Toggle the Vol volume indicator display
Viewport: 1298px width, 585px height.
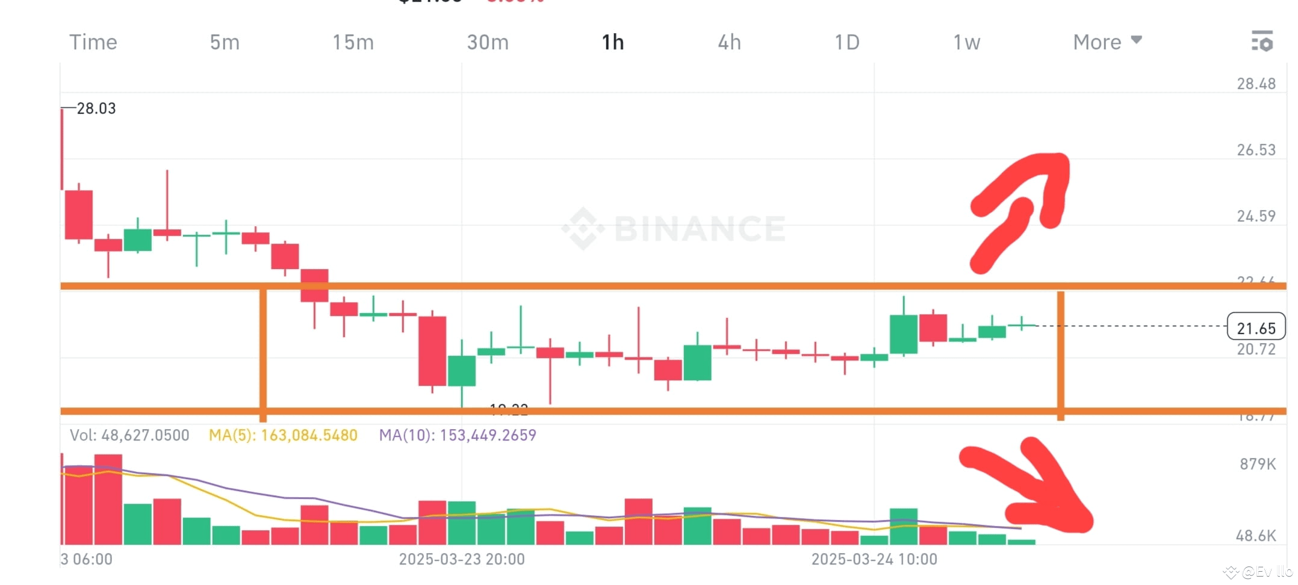click(x=129, y=435)
